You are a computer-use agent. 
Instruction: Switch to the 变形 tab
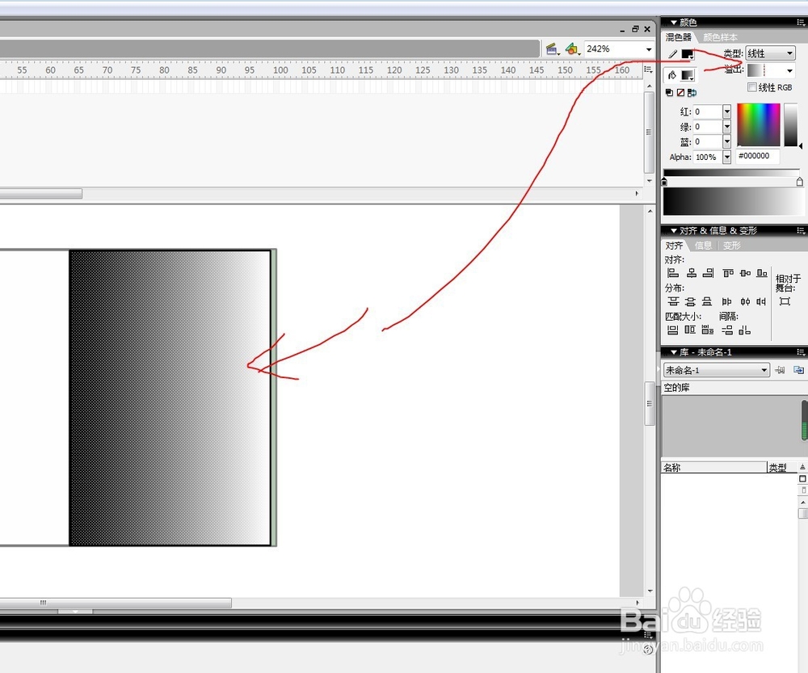click(732, 246)
